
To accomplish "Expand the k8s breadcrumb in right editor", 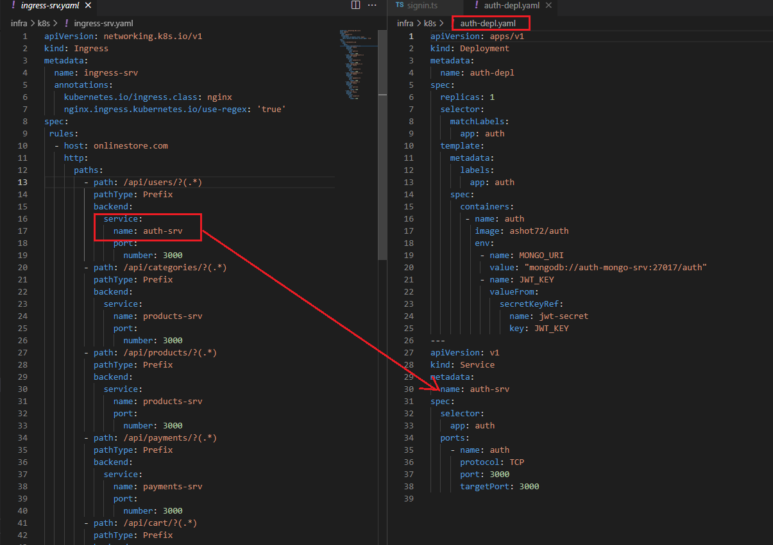I will tap(430, 24).
